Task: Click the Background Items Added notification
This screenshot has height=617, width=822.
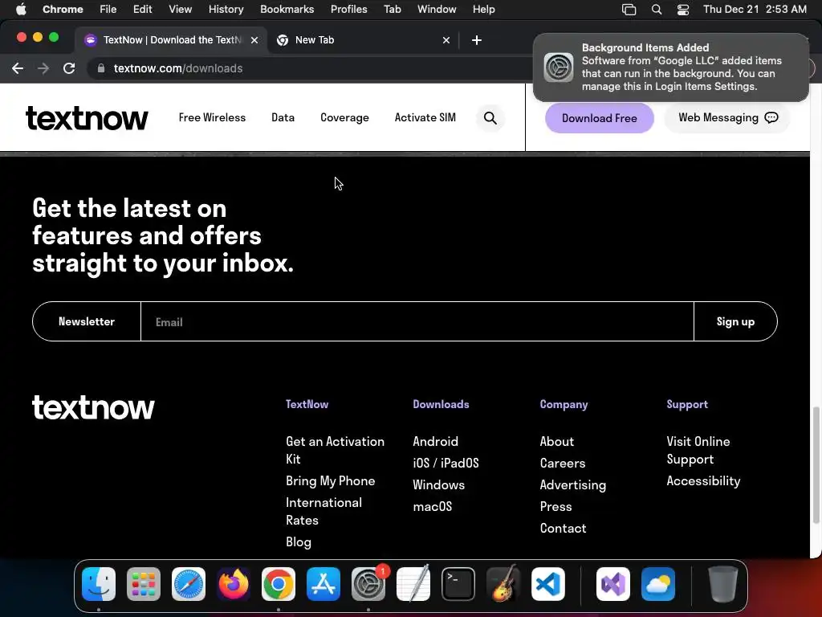Action: coord(670,67)
